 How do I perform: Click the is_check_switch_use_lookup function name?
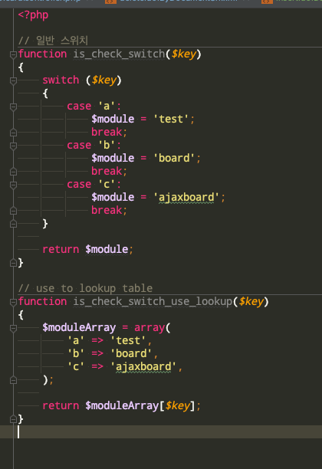point(153,301)
